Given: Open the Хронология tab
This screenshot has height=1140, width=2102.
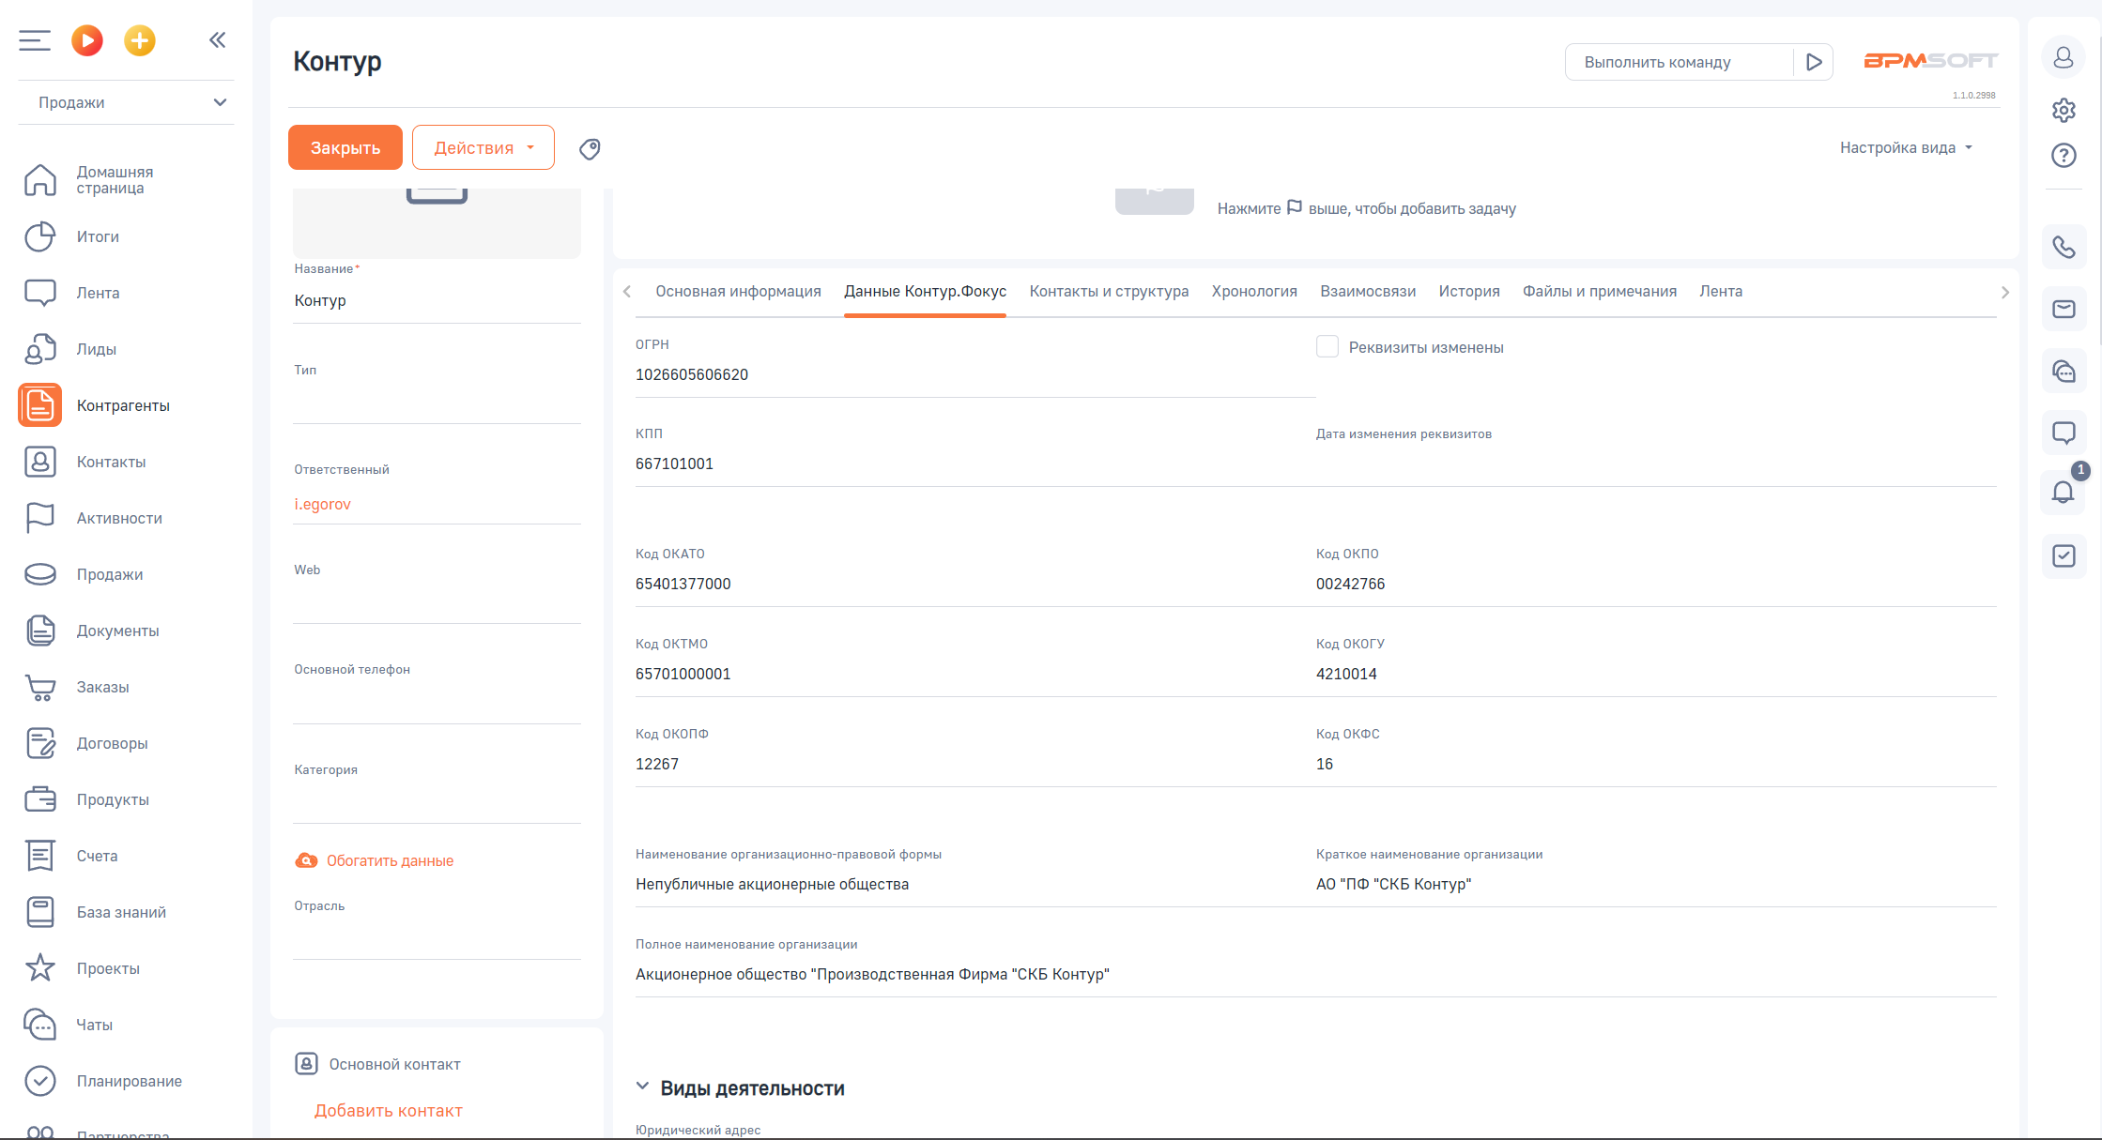Looking at the screenshot, I should tap(1254, 292).
